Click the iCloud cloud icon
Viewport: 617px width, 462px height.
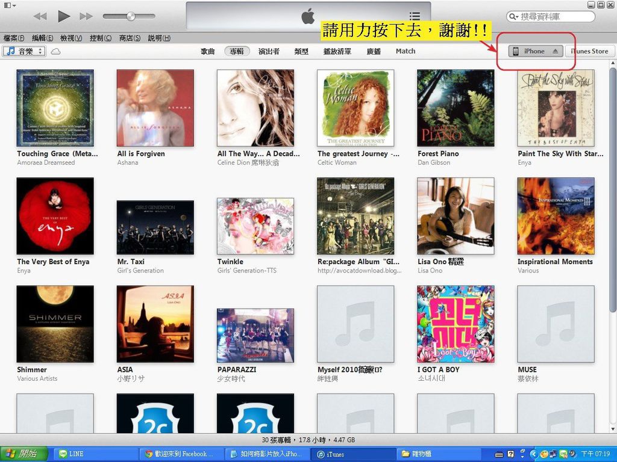[x=56, y=52]
